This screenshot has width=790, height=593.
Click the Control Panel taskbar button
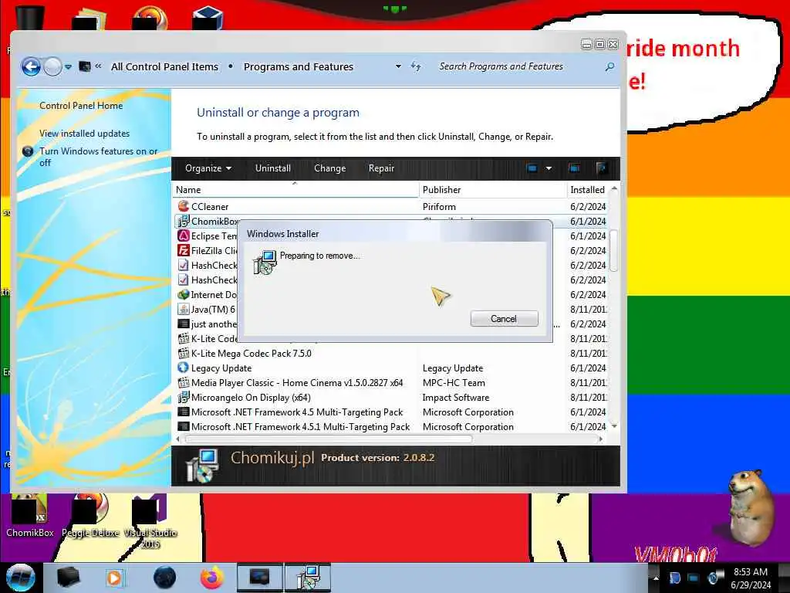259,578
